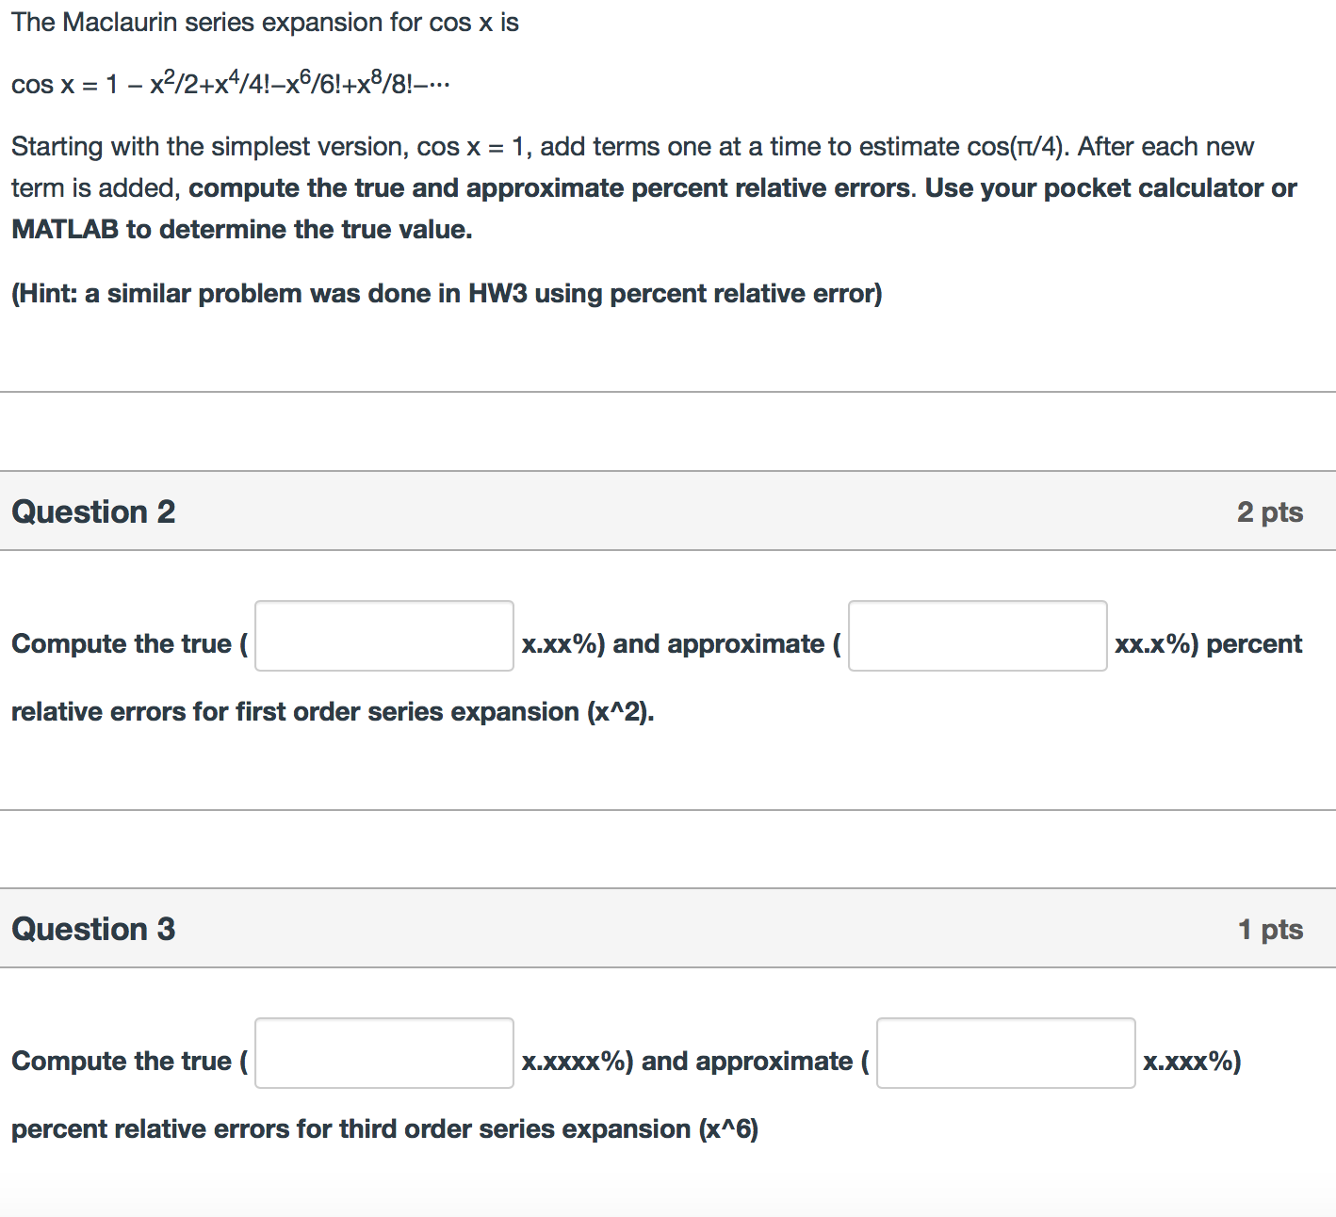Click the "xx.x%) percent" format label
This screenshot has width=1336, height=1217.
(1208, 644)
